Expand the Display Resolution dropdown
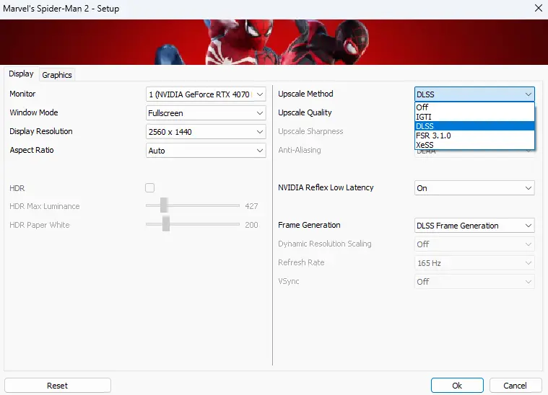The width and height of the screenshot is (548, 395). point(206,132)
